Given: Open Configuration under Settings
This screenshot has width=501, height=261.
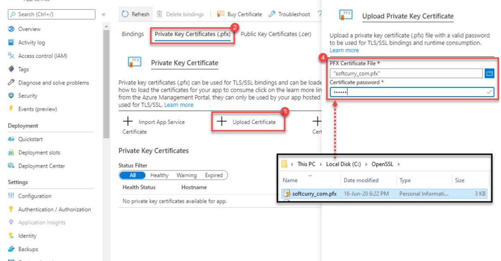Looking at the screenshot, I should point(35,196).
